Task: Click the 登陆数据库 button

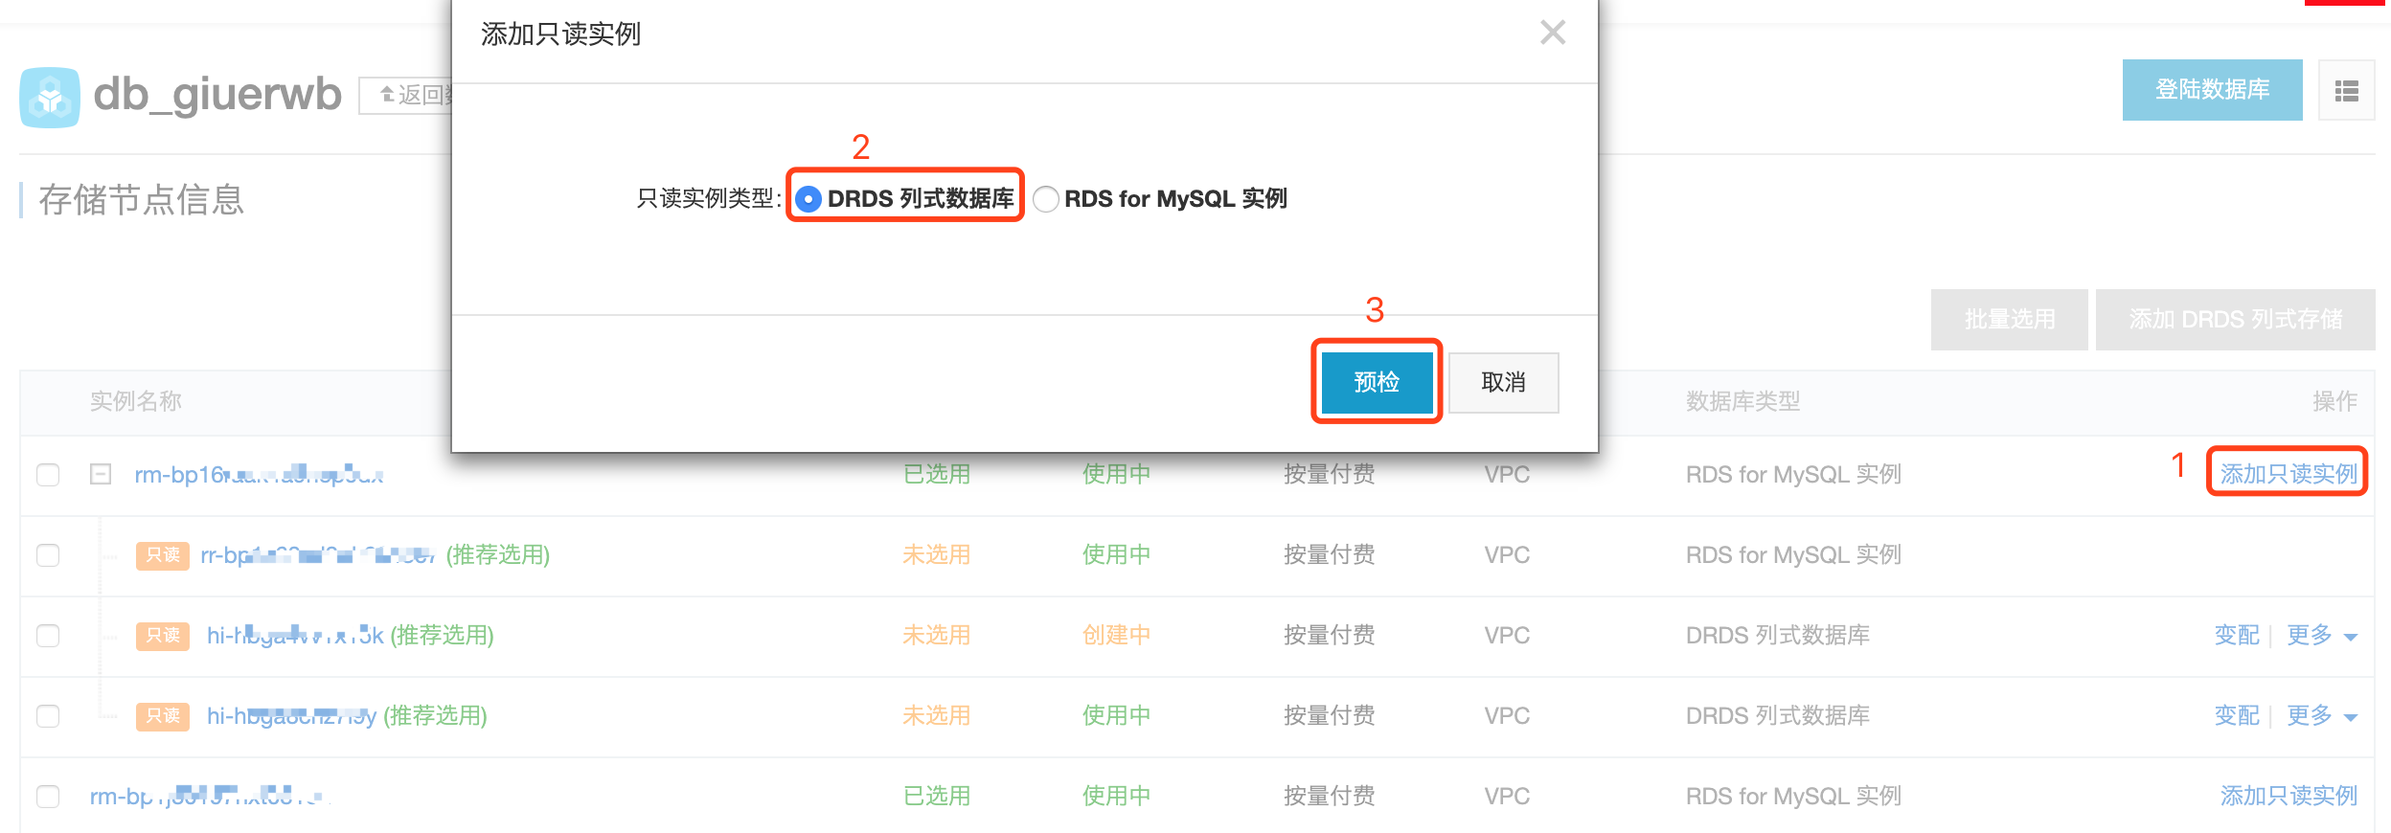Action: 2212,90
